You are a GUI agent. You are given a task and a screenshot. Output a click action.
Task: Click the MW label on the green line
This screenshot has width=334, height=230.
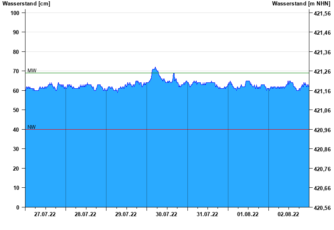click(32, 70)
